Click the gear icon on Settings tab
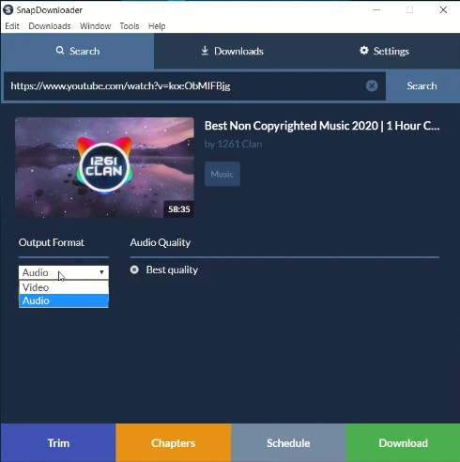The height and width of the screenshot is (462, 460). tap(364, 51)
